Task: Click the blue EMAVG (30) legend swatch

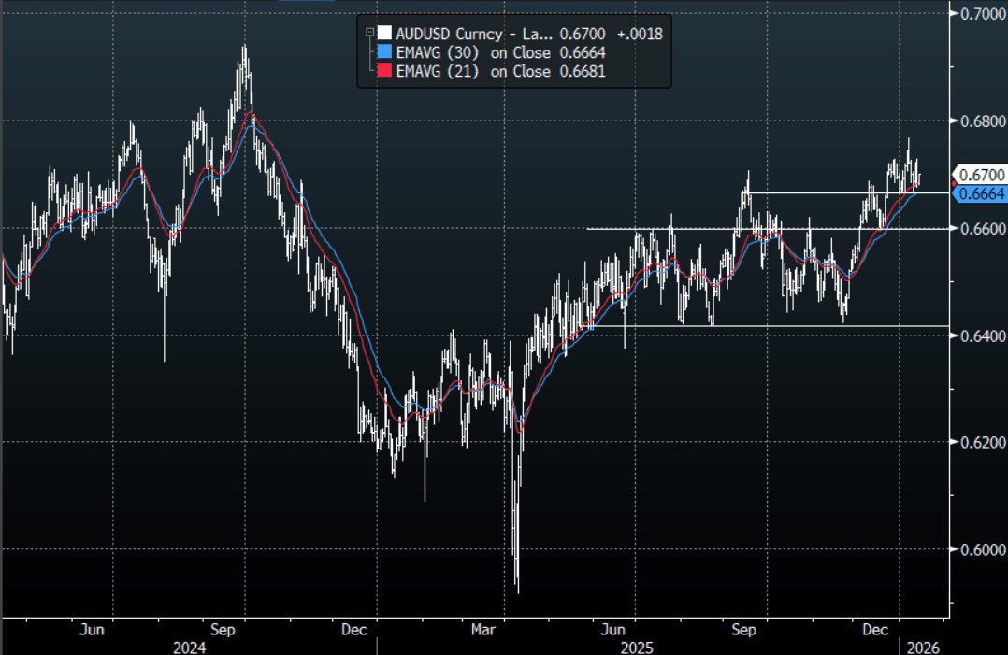Action: coord(383,52)
